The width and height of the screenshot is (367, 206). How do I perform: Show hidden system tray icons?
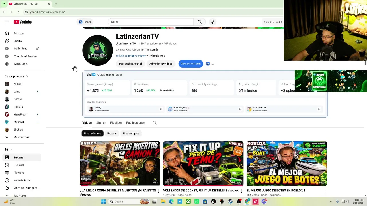331,201
